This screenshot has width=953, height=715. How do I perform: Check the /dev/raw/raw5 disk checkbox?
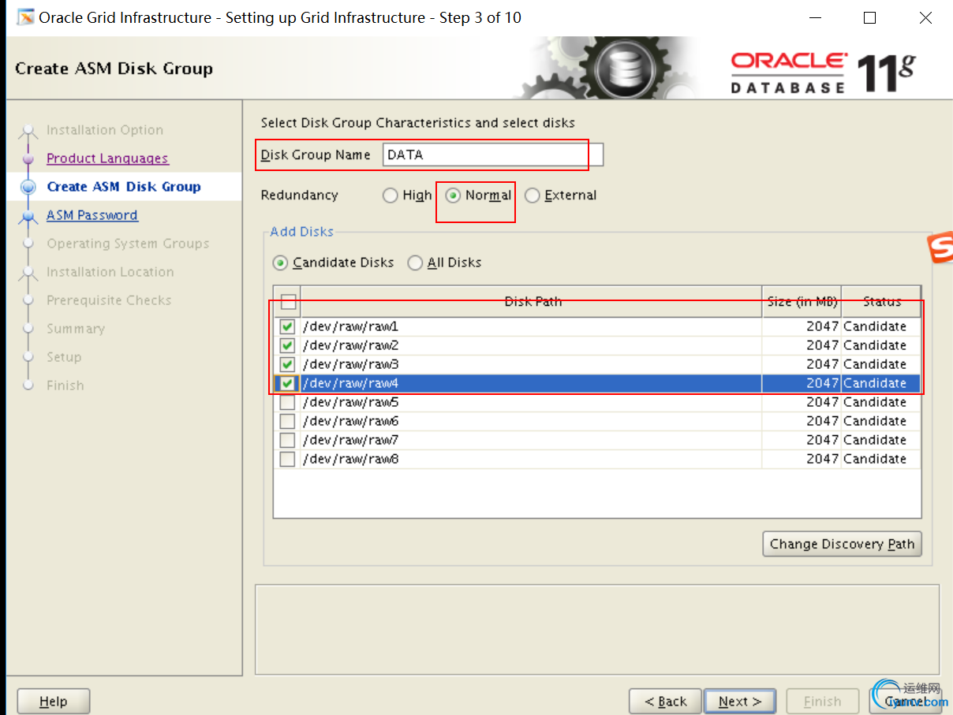click(287, 402)
